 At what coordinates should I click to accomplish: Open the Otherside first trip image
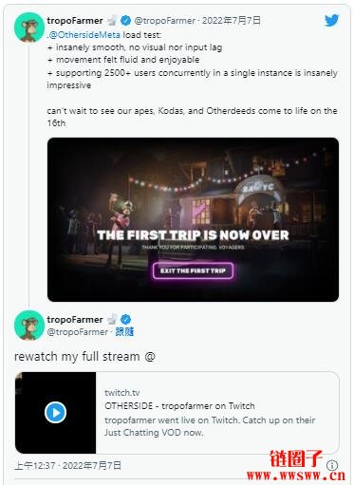click(x=193, y=219)
